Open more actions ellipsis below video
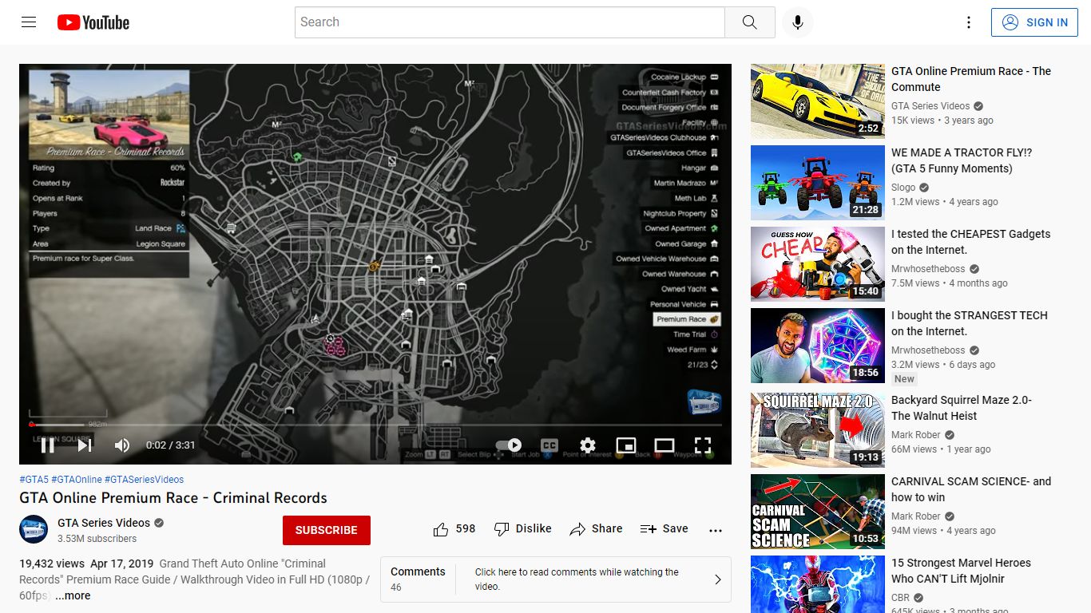This screenshot has height=613, width=1091. (716, 530)
